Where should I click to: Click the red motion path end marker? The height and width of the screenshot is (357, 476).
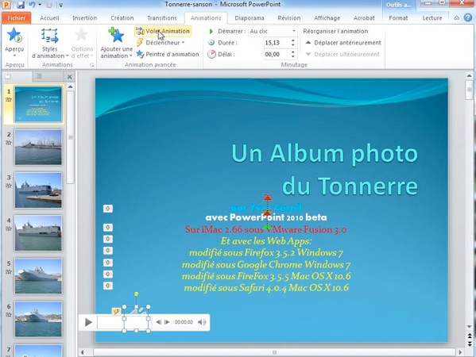click(267, 198)
